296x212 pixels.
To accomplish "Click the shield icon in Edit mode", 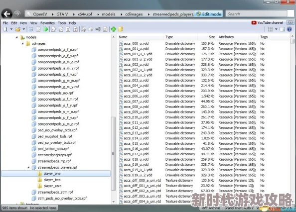I will (198, 14).
